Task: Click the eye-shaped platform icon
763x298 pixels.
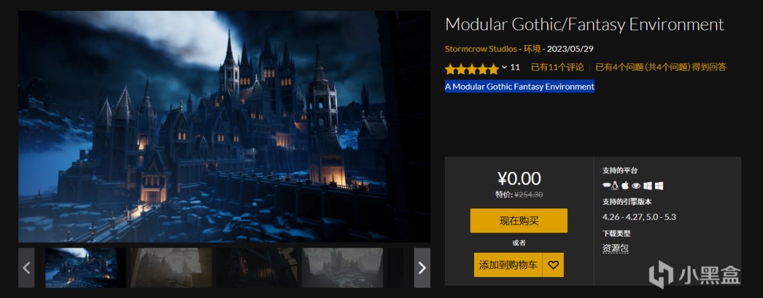Action: point(636,185)
